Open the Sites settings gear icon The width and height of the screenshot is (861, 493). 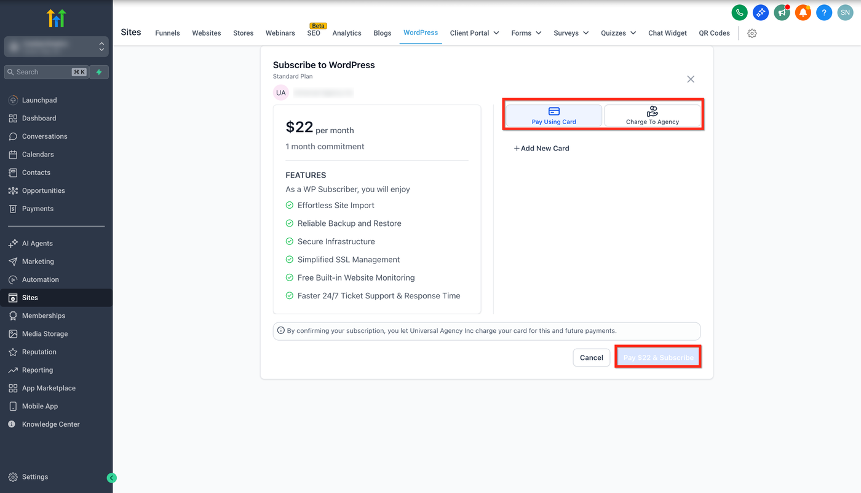(x=752, y=33)
